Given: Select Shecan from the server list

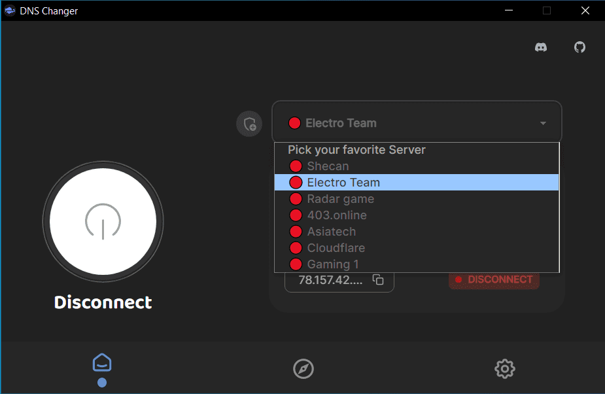Looking at the screenshot, I should [x=417, y=166].
